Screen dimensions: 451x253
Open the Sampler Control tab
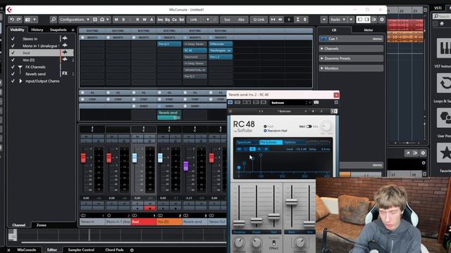point(81,250)
